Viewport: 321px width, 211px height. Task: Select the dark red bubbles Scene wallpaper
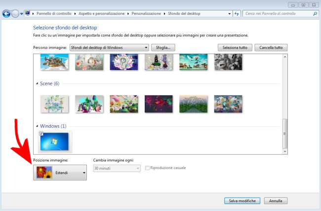pyautogui.click(x=159, y=104)
